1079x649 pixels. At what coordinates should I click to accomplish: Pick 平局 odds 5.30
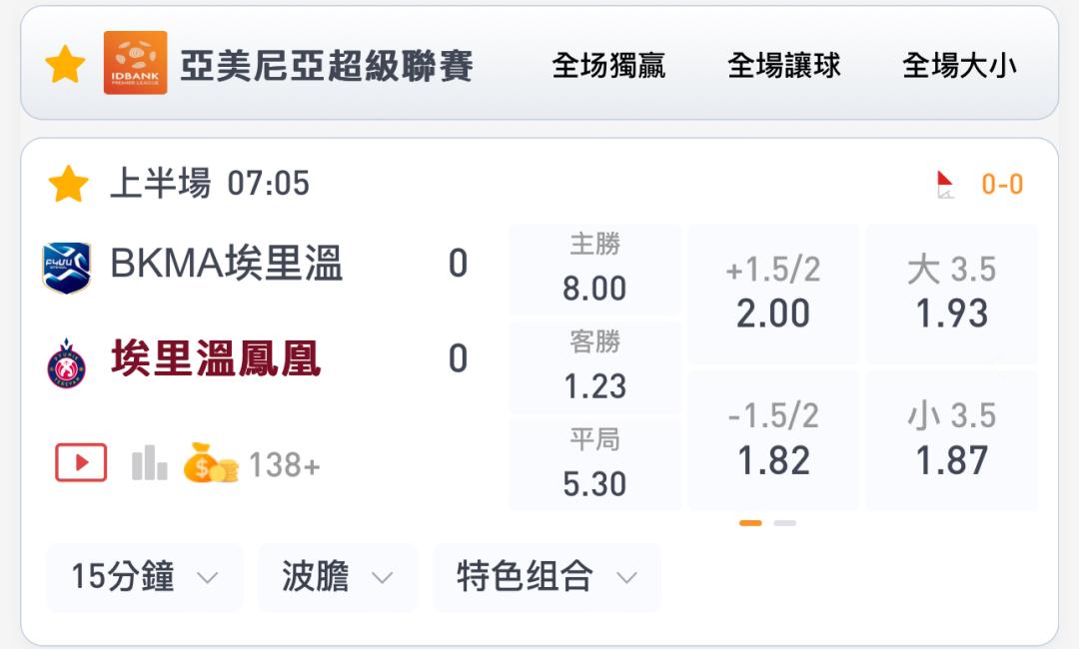tap(594, 464)
